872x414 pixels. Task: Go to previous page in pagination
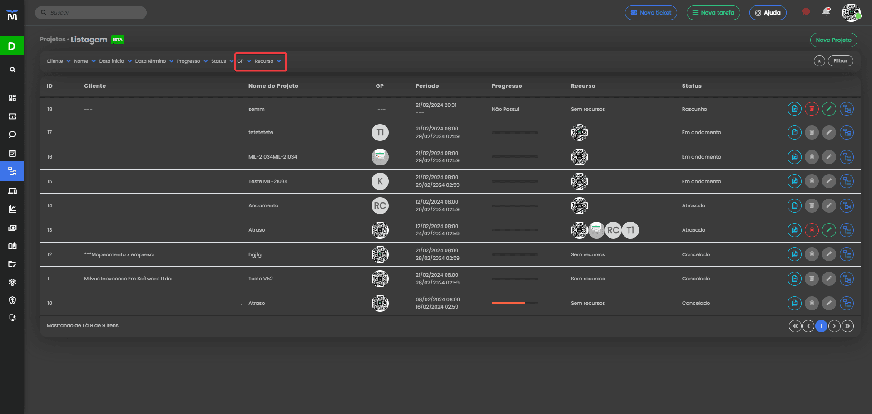pos(808,326)
